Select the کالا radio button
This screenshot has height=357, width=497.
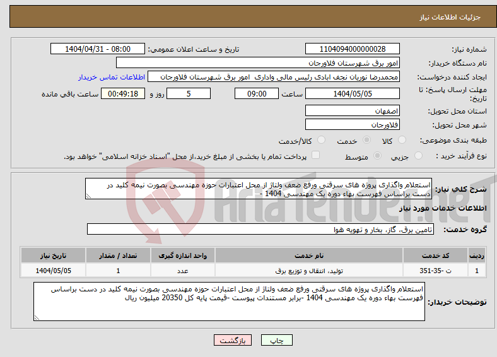click(402, 140)
